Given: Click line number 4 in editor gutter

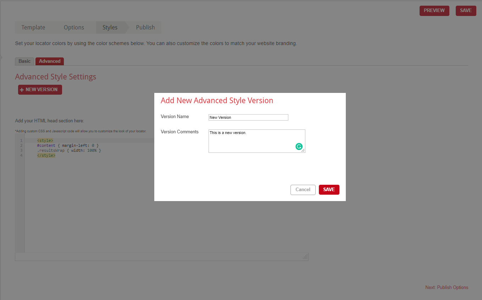Looking at the screenshot, I should click(21, 156).
